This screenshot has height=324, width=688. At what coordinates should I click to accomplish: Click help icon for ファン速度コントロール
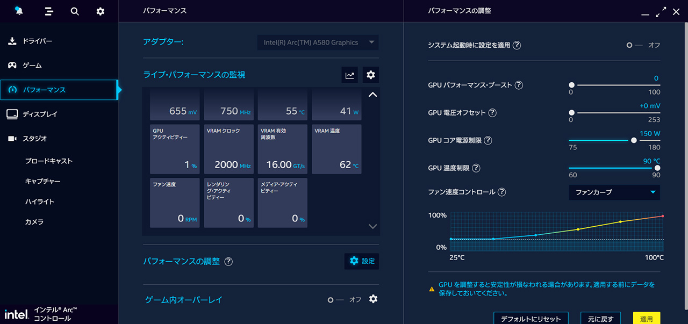click(501, 192)
